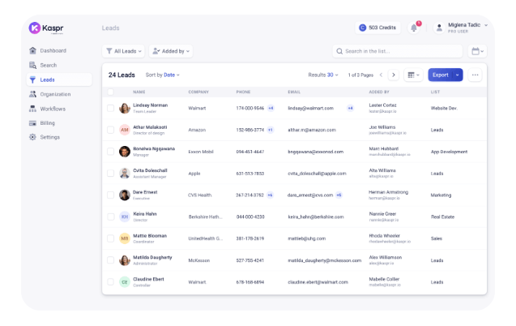Click the Workflows icon
516x326 pixels.
coord(32,109)
